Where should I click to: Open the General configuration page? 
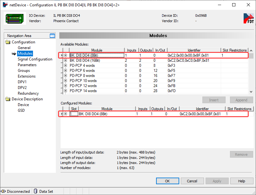(24, 48)
